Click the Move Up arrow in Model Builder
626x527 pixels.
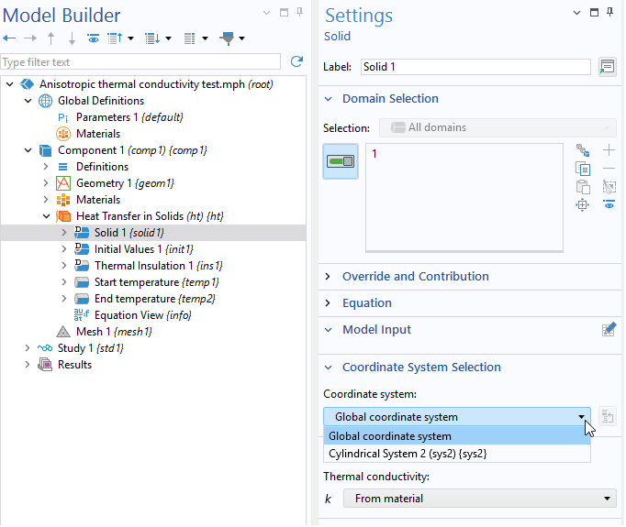coord(50,38)
